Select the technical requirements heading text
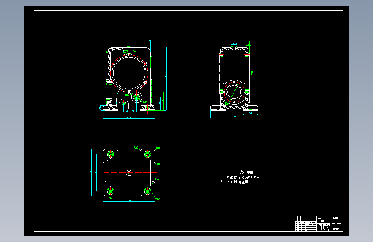This screenshot has width=373, height=242. (246, 172)
